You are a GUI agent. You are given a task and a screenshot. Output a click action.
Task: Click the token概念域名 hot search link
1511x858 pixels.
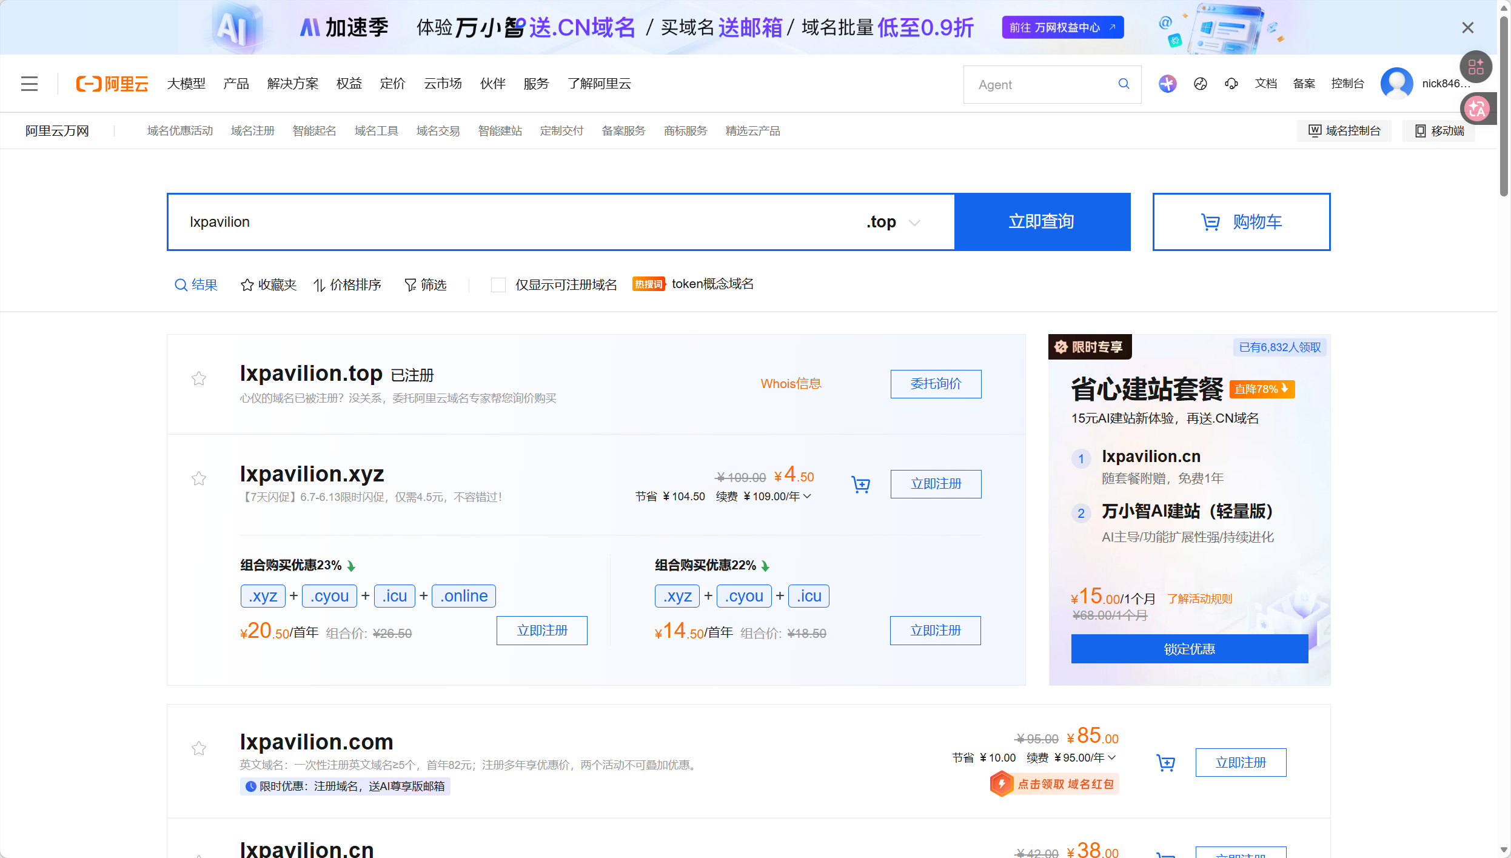[712, 284]
